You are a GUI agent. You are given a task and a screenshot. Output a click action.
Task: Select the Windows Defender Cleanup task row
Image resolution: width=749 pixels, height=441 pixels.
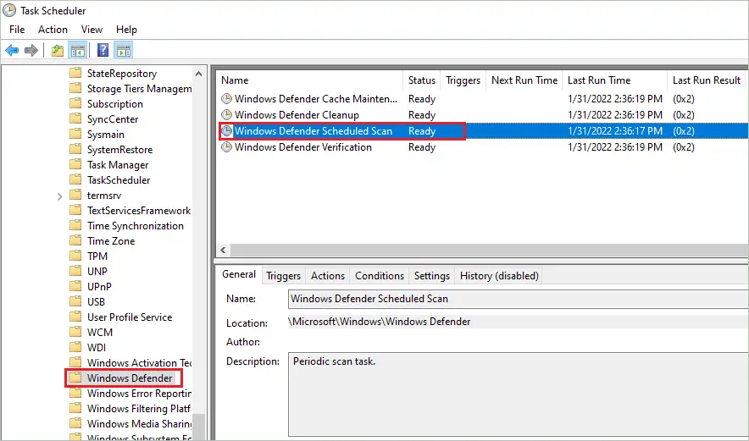tap(482, 115)
